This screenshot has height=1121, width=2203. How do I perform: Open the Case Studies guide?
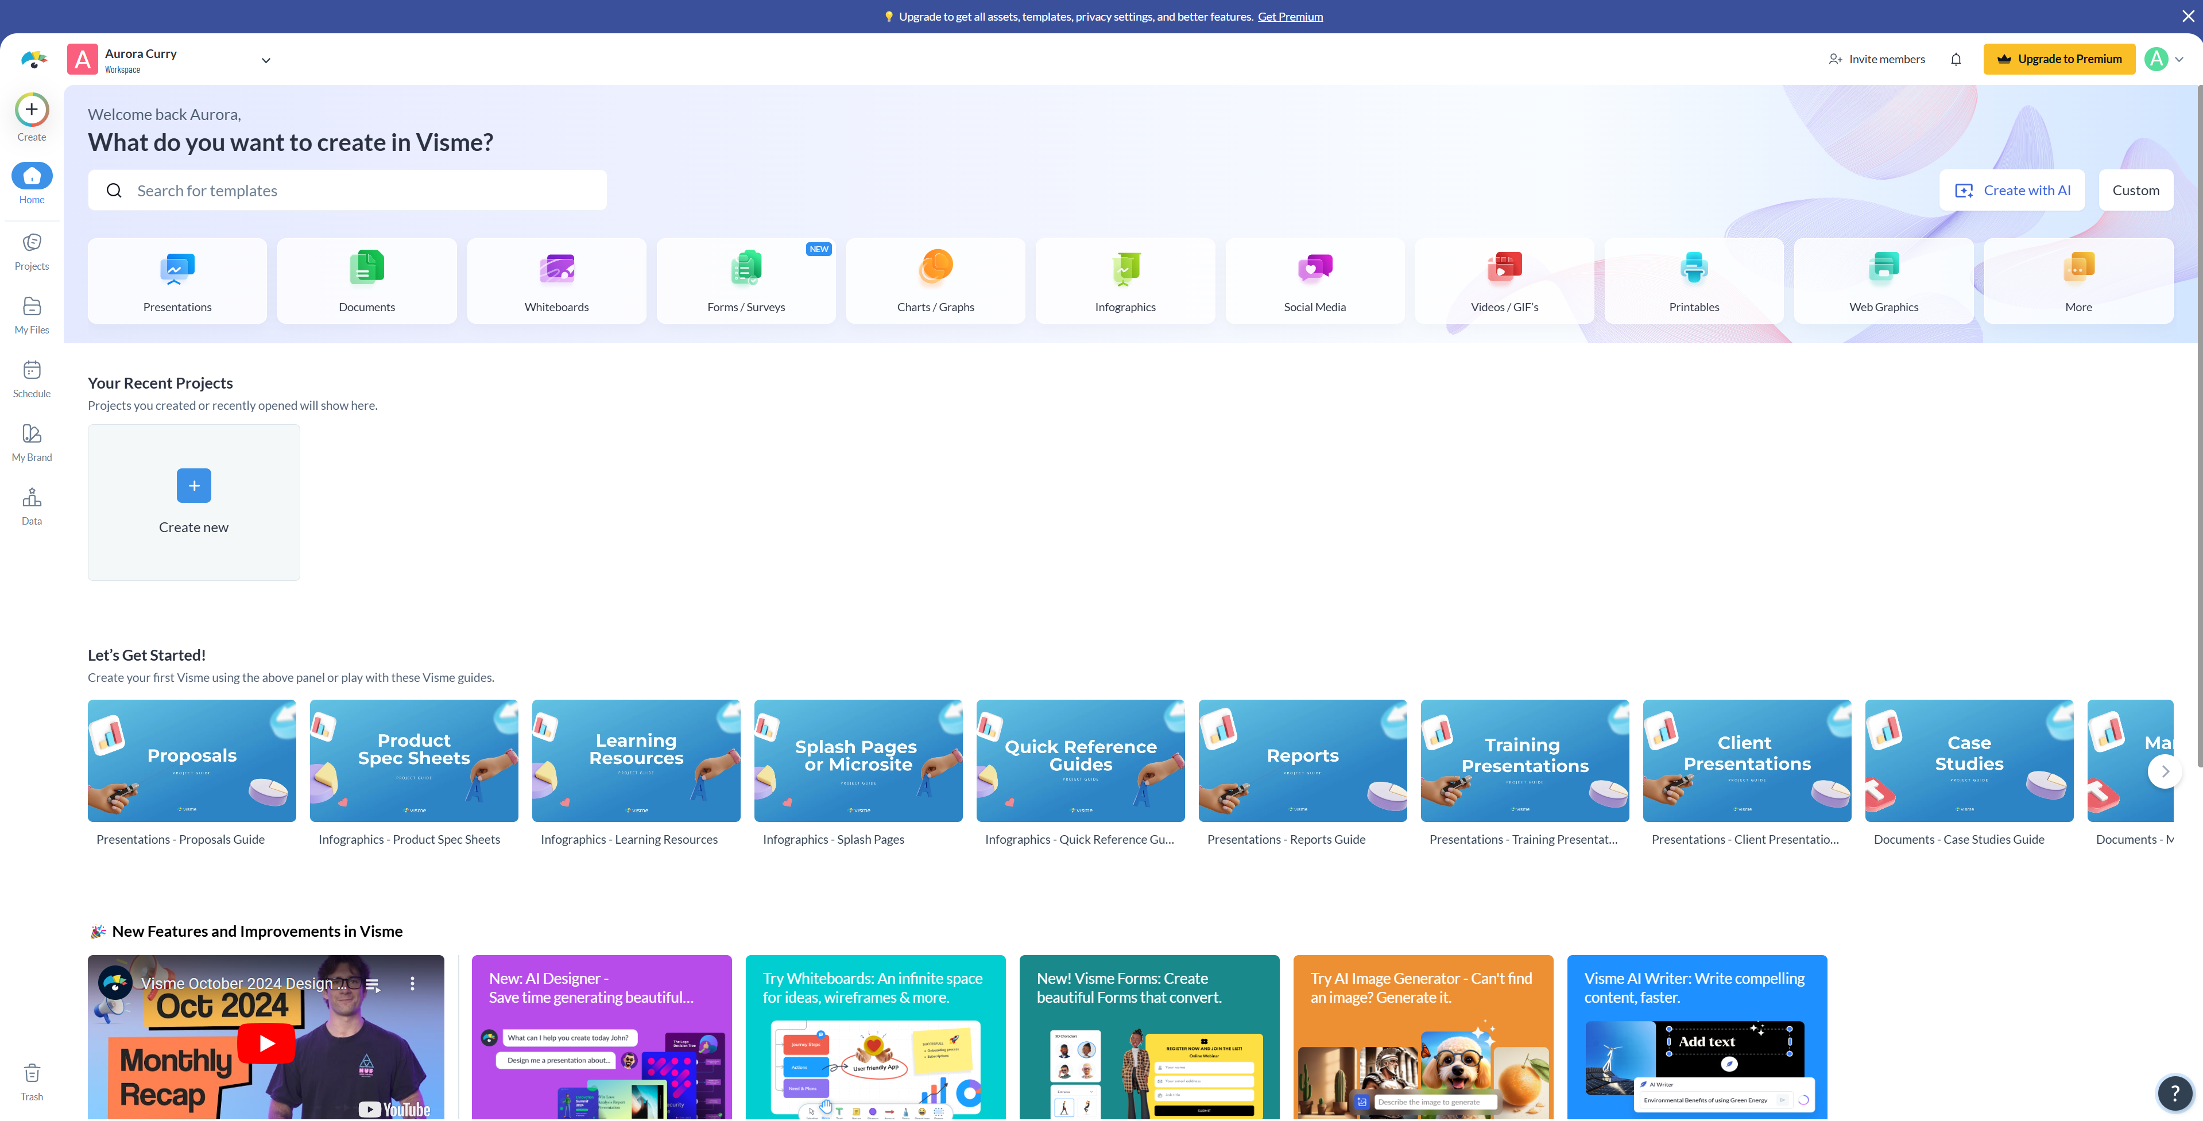pos(1969,761)
